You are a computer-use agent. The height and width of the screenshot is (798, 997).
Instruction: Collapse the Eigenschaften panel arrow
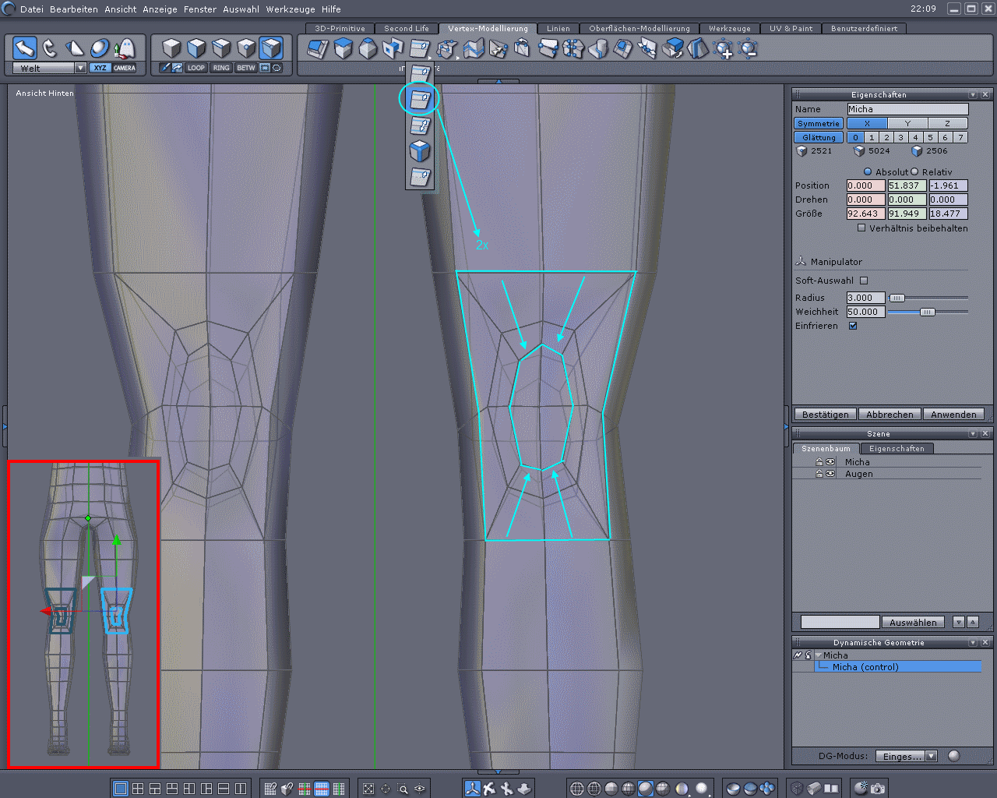pos(973,94)
